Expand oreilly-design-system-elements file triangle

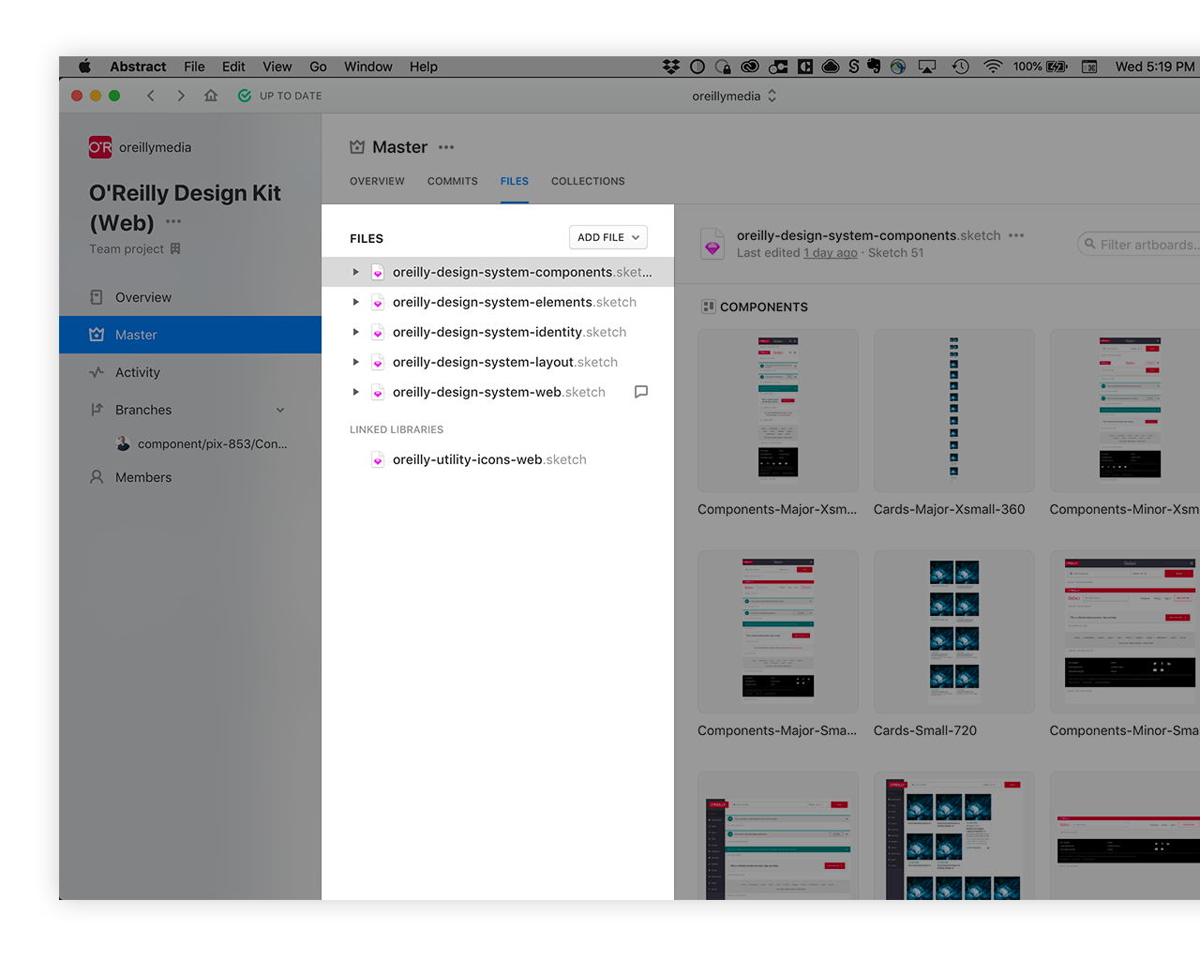tap(356, 302)
